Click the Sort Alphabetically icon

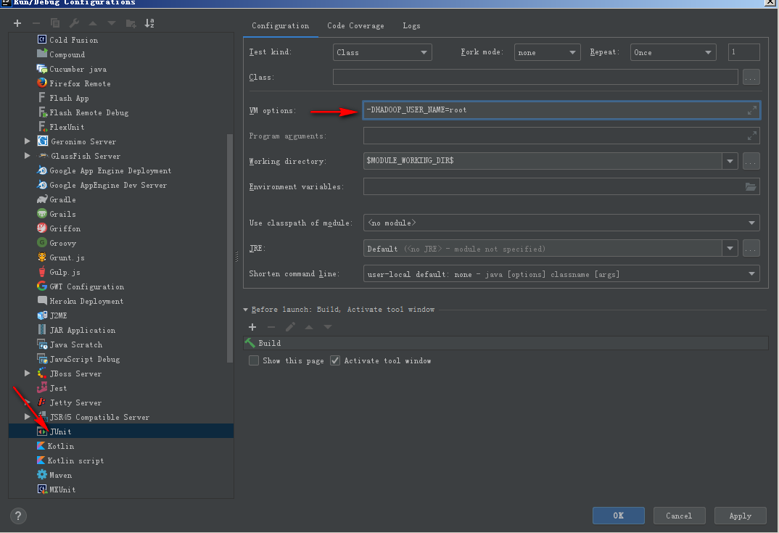tap(149, 23)
